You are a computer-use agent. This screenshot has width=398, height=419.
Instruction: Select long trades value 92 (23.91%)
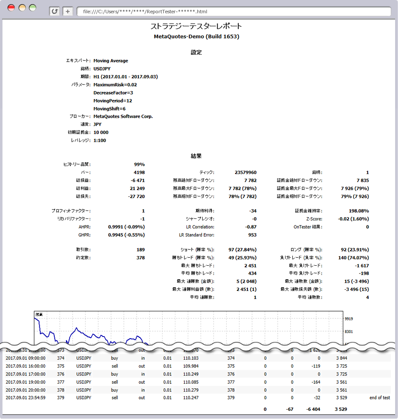click(355, 249)
